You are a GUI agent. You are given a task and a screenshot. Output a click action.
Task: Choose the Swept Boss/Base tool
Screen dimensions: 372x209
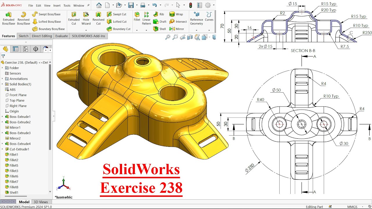tap(46, 14)
